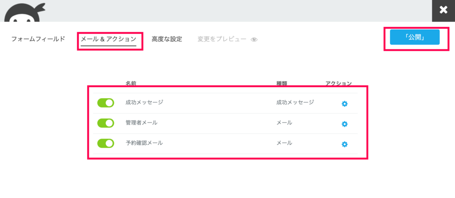Click the 変更をプレビュー link
The height and width of the screenshot is (198, 455).
[x=222, y=39]
